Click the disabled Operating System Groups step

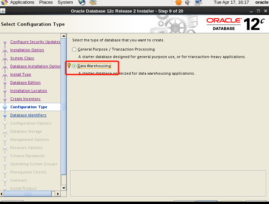coord(34,164)
